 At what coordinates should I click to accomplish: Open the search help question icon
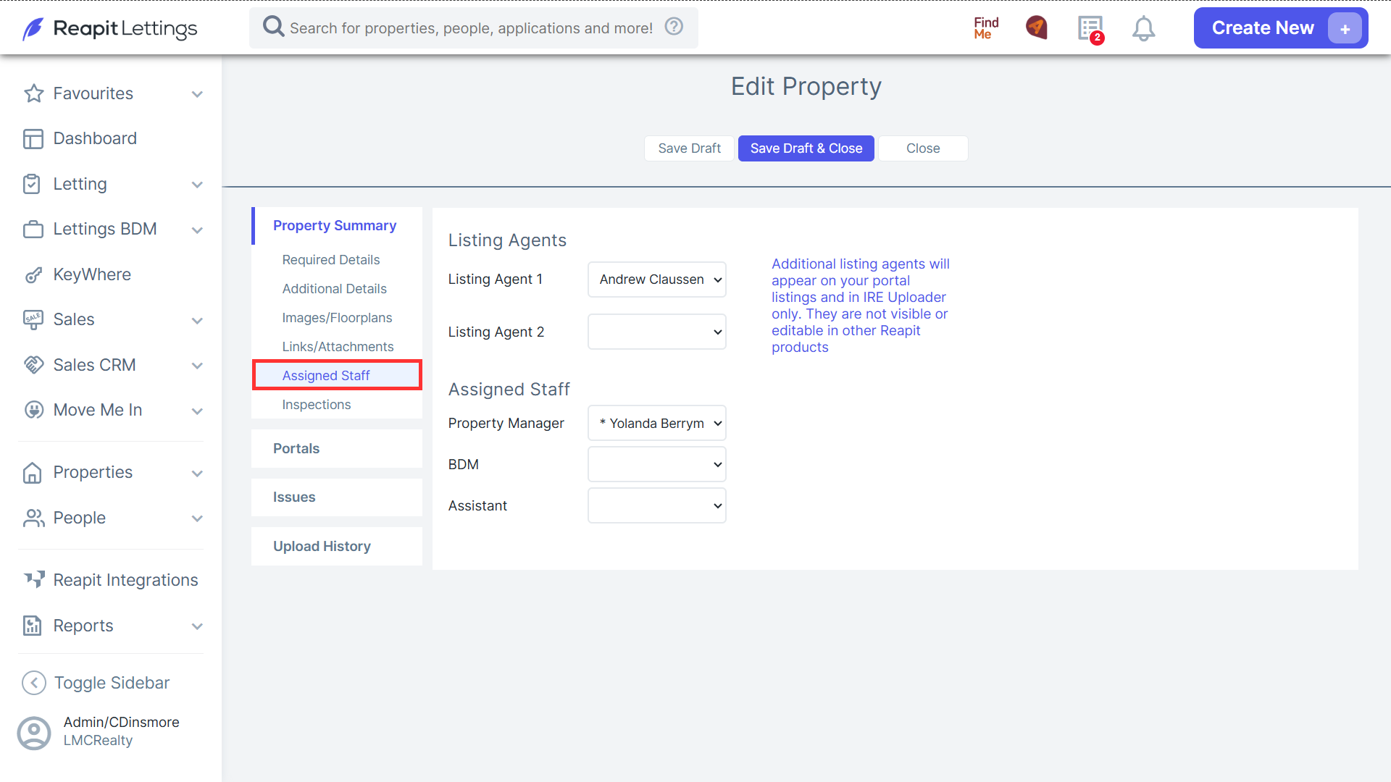pos(674,27)
